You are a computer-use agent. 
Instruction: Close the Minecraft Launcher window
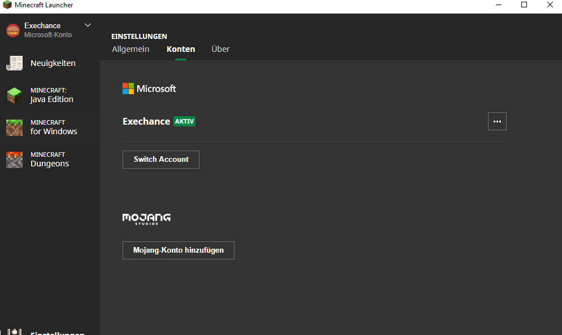point(550,5)
